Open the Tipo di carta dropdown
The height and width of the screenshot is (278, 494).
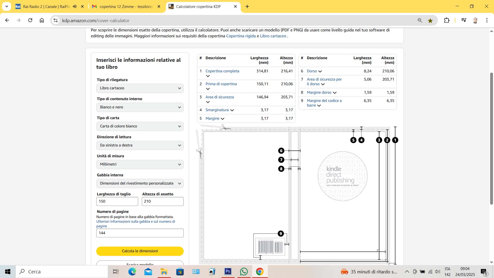(140, 126)
